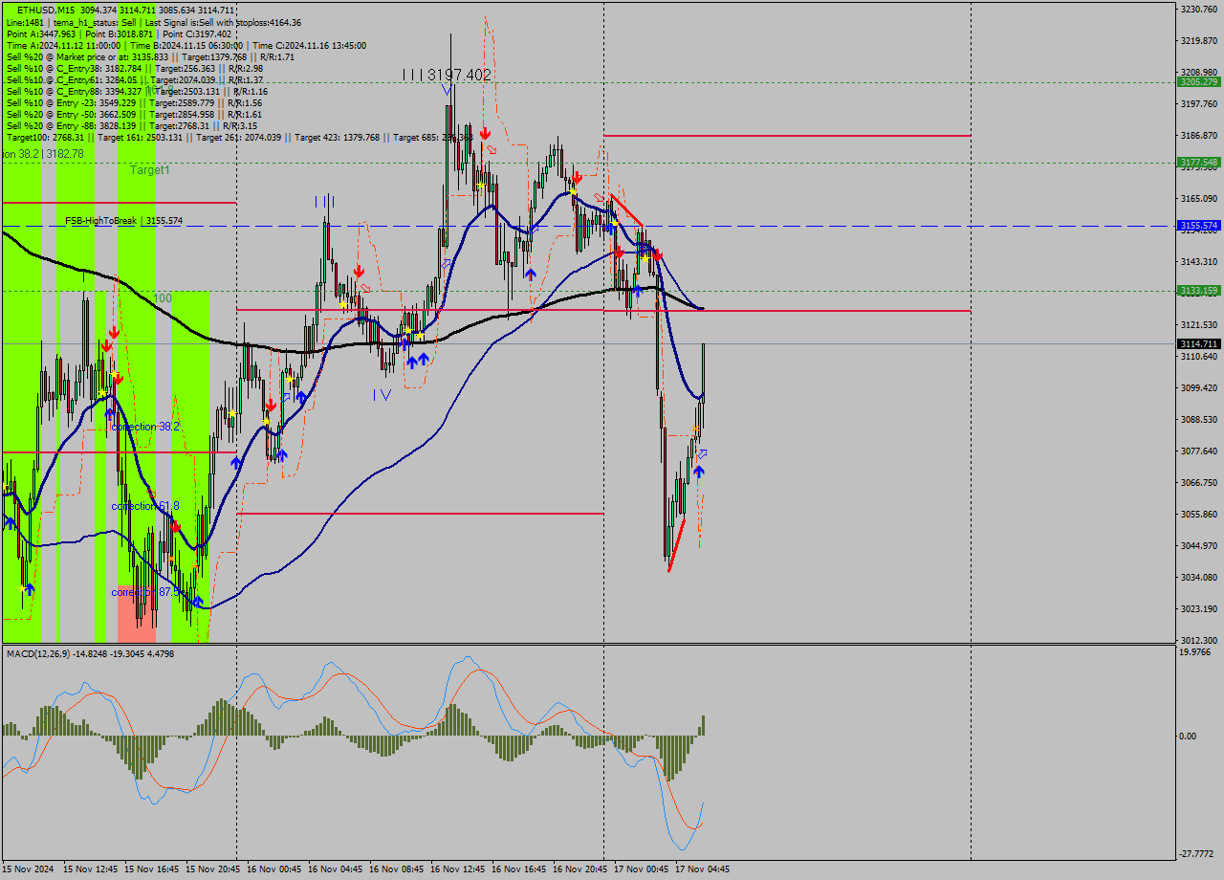Select the '15 Nov 12:45' time axis label
The width and height of the screenshot is (1224, 880).
(x=90, y=869)
